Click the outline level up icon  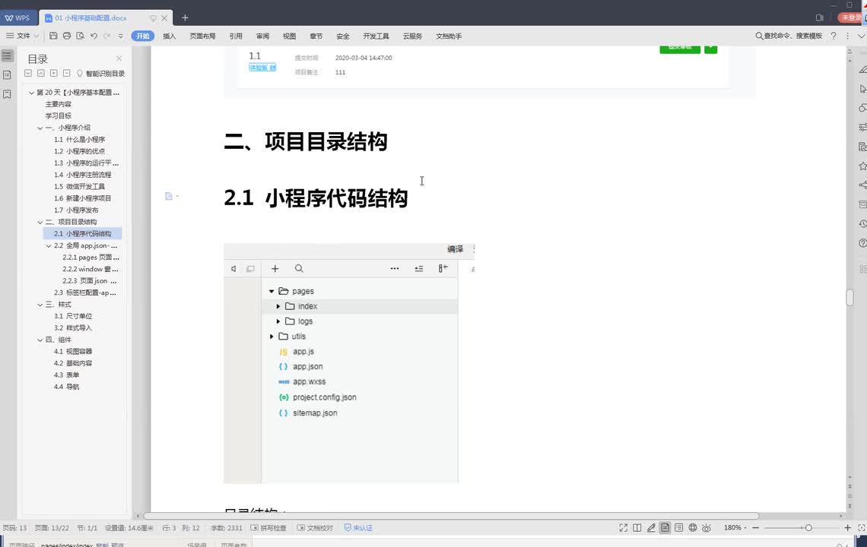coord(41,73)
